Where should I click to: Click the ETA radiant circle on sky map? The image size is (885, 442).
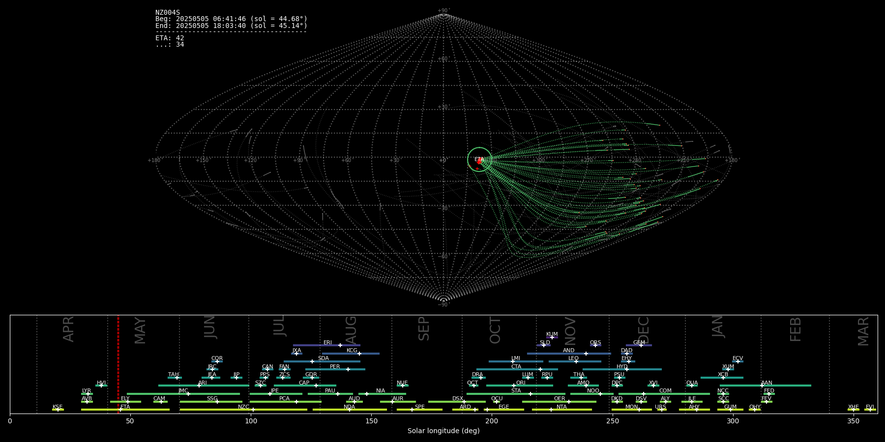[x=479, y=159]
